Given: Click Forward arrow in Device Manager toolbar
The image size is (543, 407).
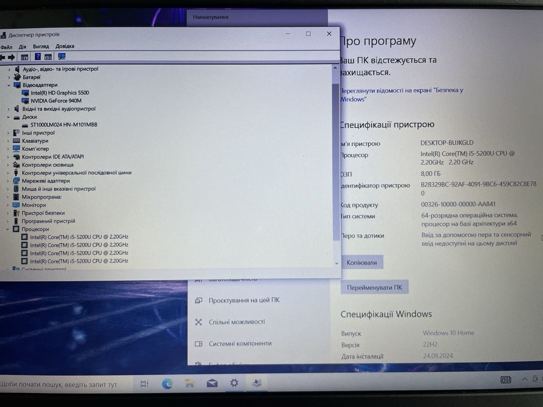Looking at the screenshot, I should 11,58.
